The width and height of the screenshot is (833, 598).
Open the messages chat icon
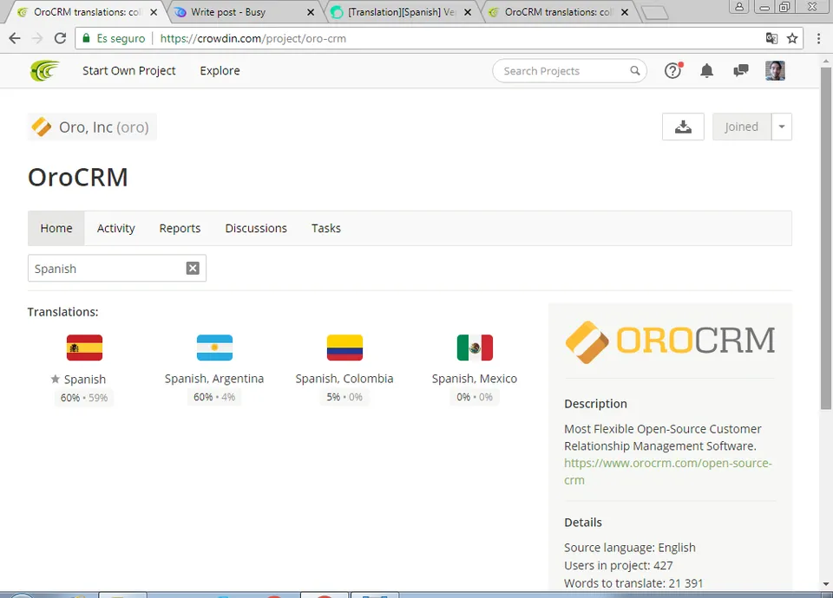click(x=740, y=70)
